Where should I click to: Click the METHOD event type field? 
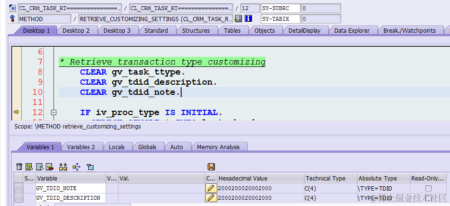pos(44,19)
